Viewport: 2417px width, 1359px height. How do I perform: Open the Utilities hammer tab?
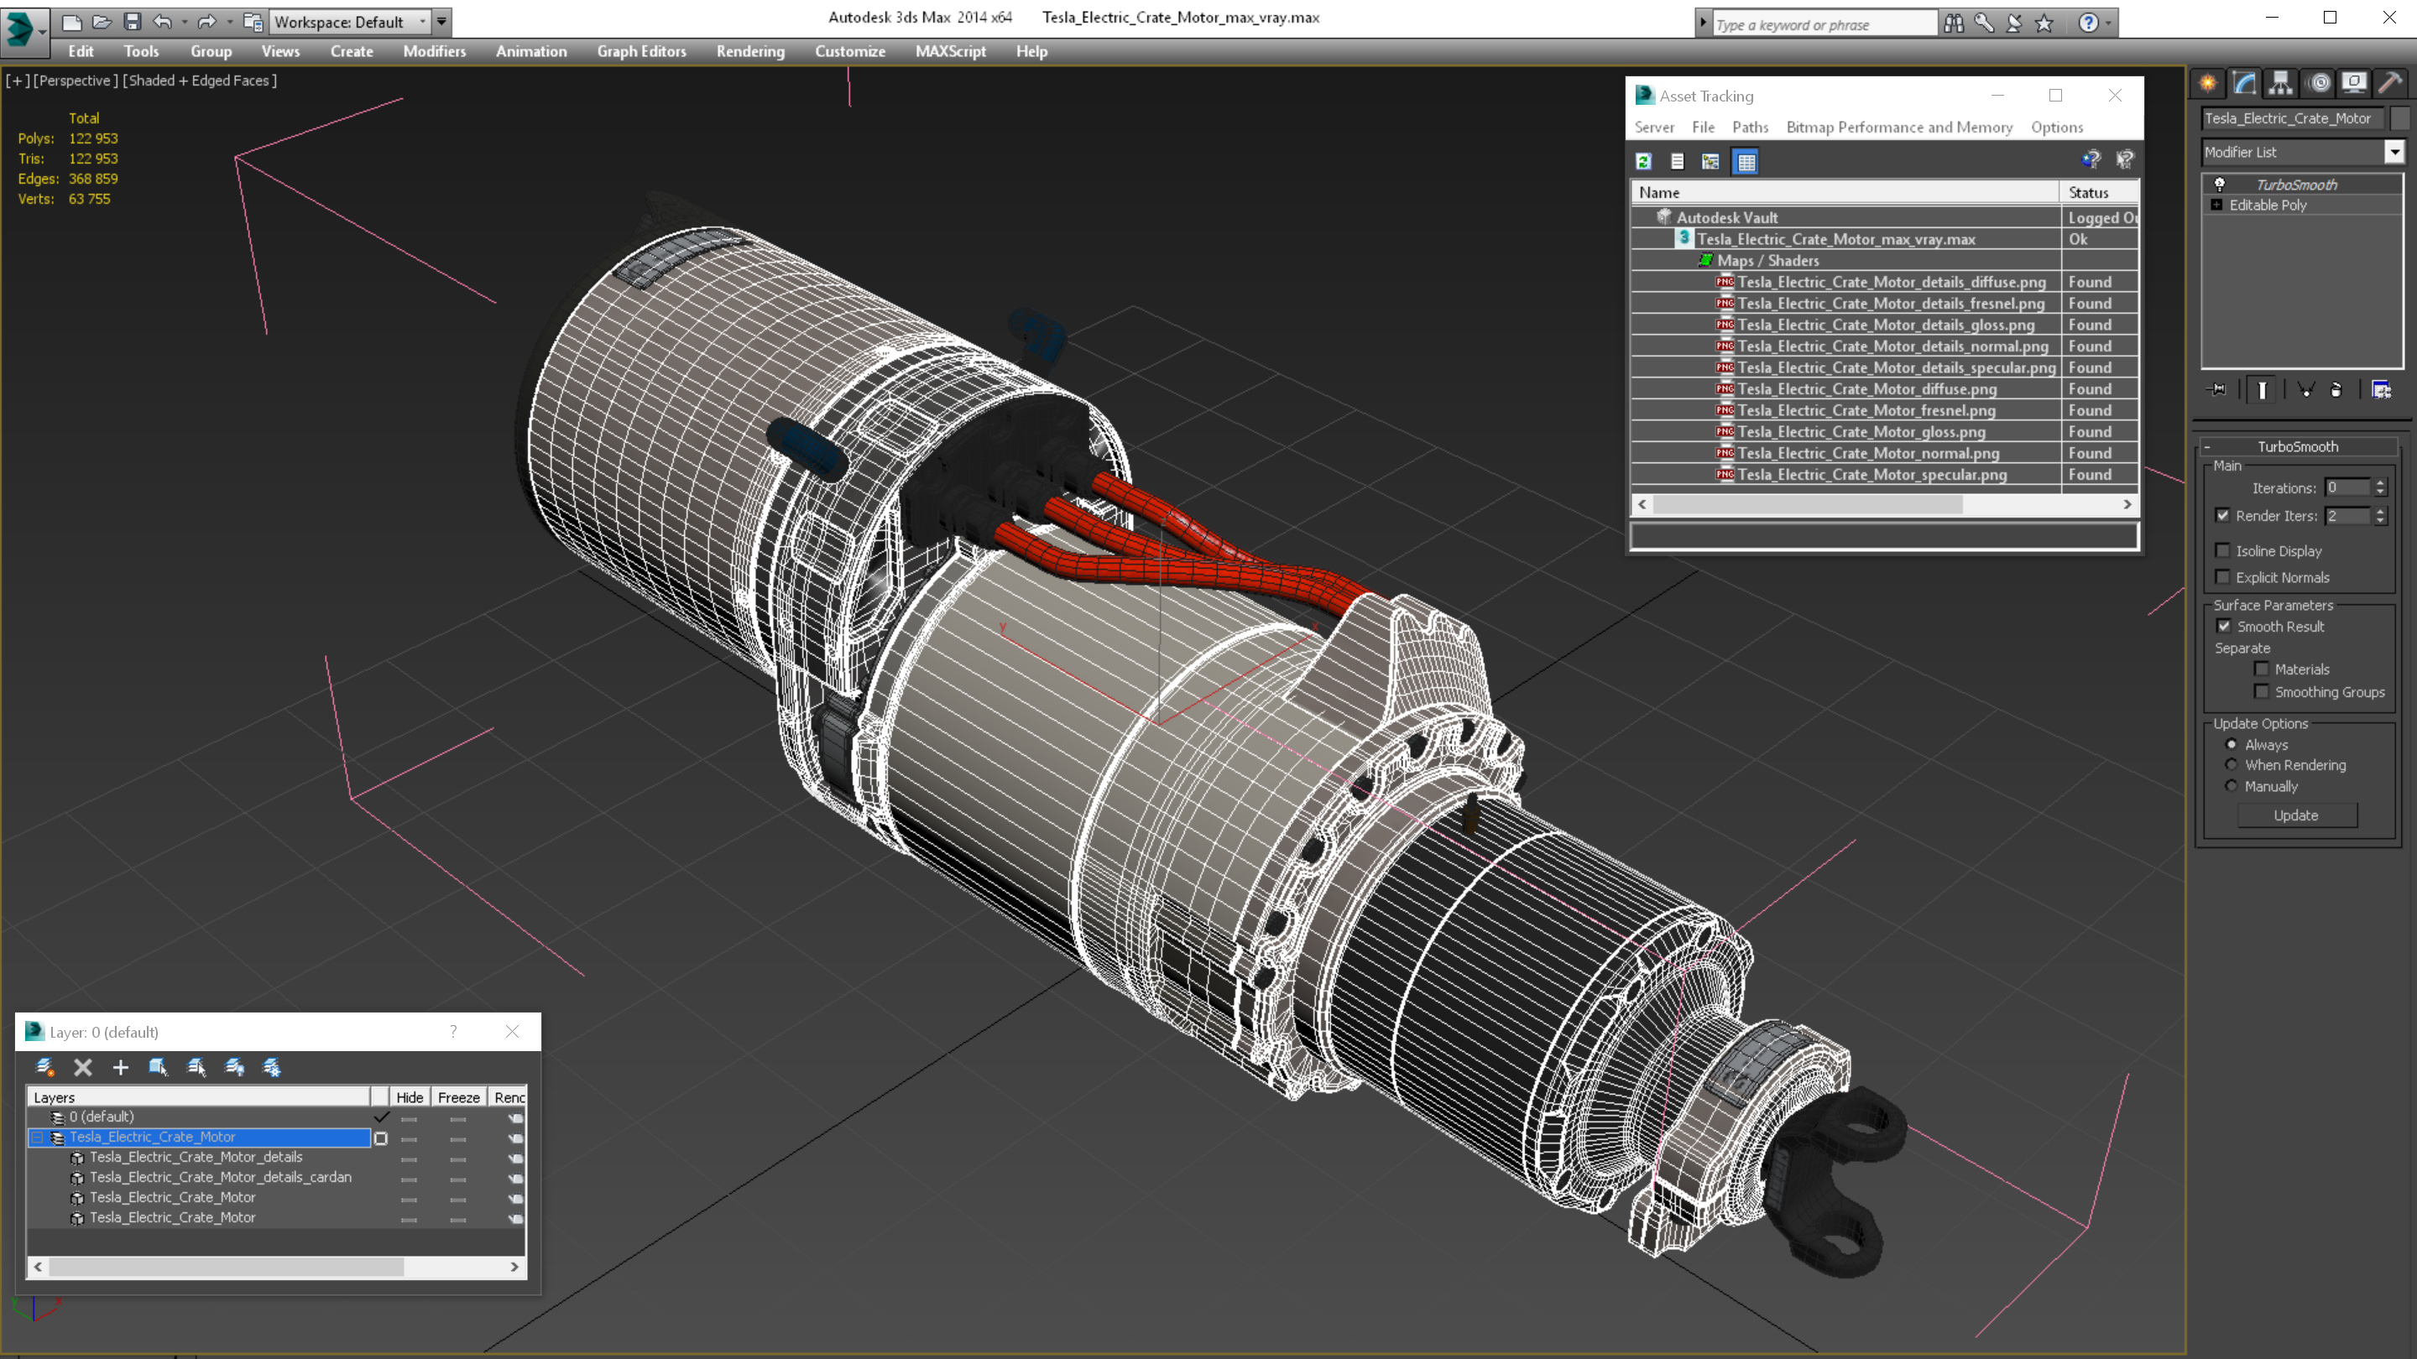coord(2391,82)
